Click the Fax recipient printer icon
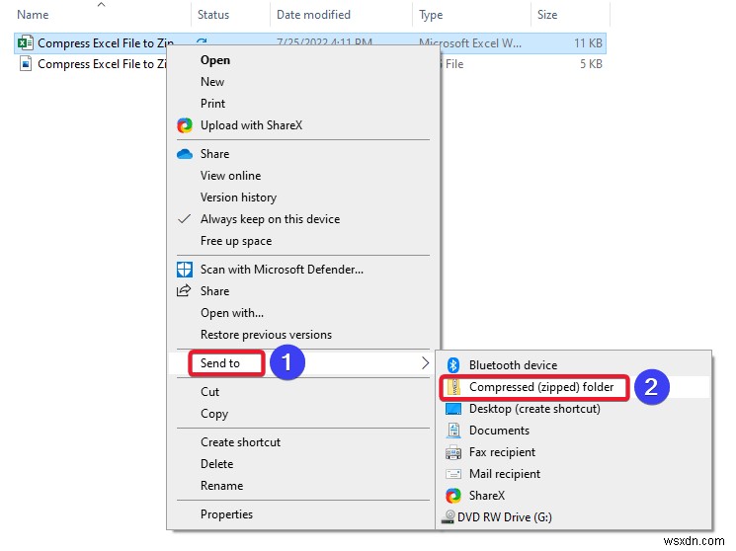736x551 pixels. 453,452
